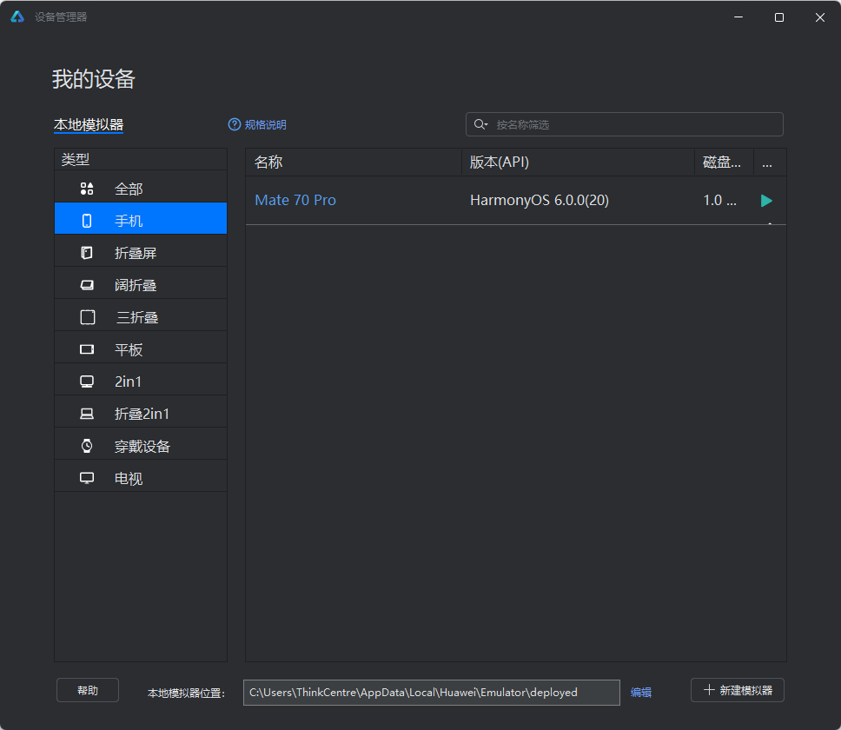Click the 类型 list header
The image size is (841, 730).
coord(141,159)
